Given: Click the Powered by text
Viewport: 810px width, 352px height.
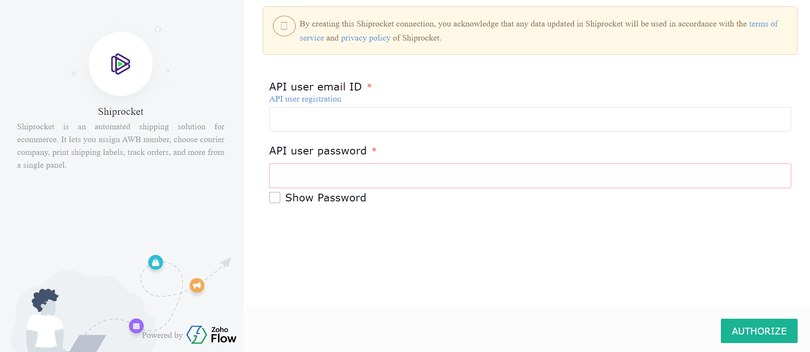Looking at the screenshot, I should [x=162, y=335].
